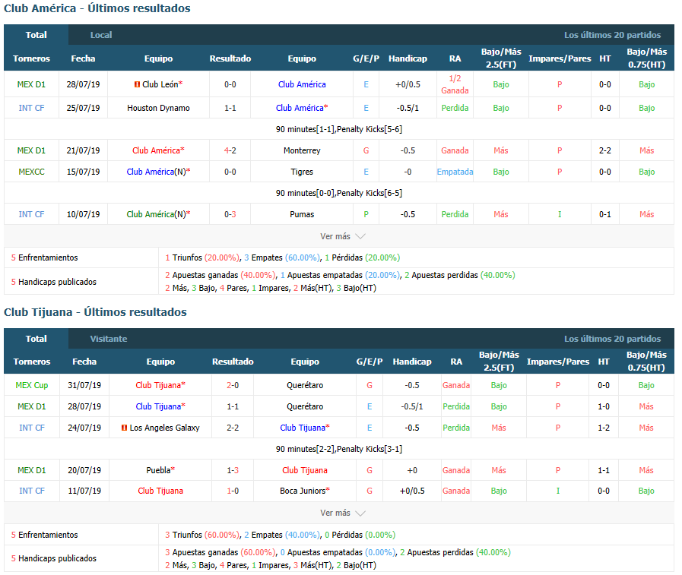Select the Total tab in Club Tijuana table

click(x=36, y=339)
